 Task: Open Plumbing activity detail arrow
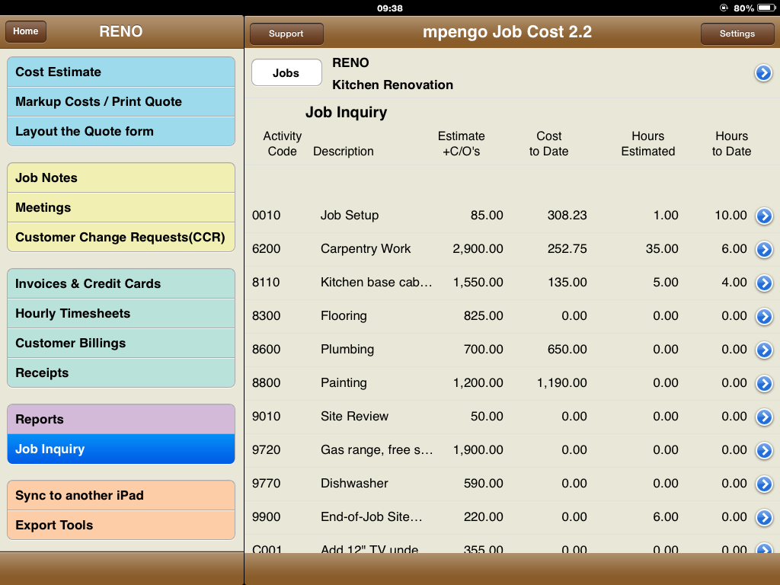click(763, 350)
